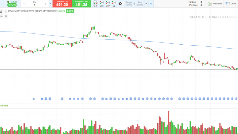This screenshot has width=238, height=134.
Task: Decrease quantity with the minus button
Action: (x=24, y=4)
